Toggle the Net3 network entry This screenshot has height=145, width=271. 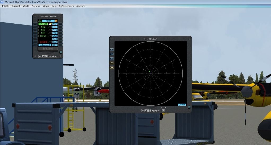point(43,30)
